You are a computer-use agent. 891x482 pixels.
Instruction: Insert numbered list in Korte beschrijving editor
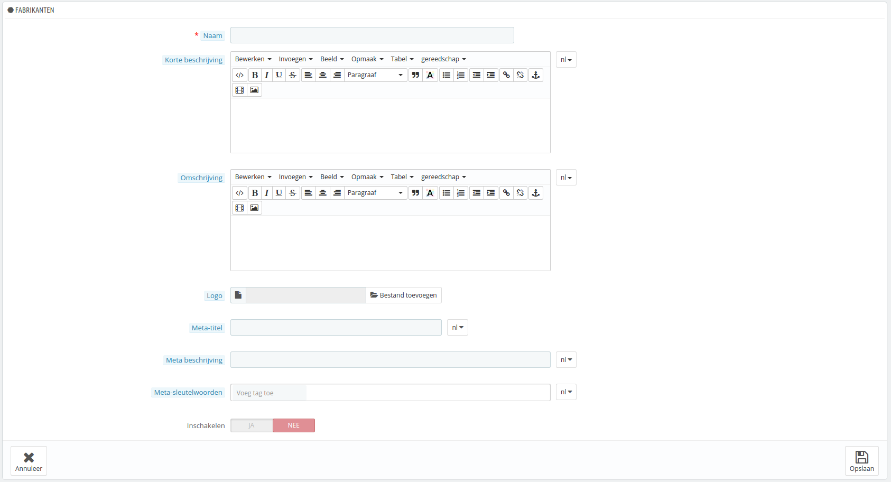[461, 75]
